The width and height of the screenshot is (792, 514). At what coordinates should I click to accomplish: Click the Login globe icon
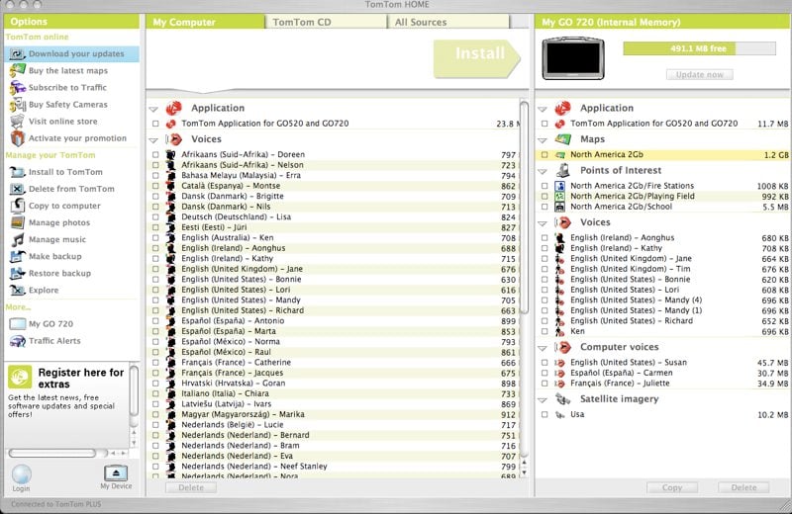21,473
